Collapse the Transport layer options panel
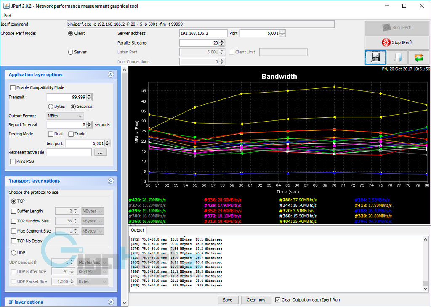 tap(111, 181)
